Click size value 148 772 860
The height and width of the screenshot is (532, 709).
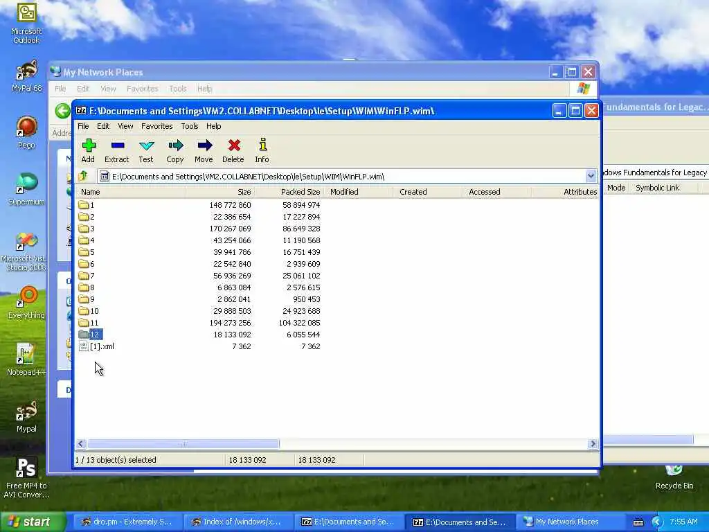[x=230, y=205]
